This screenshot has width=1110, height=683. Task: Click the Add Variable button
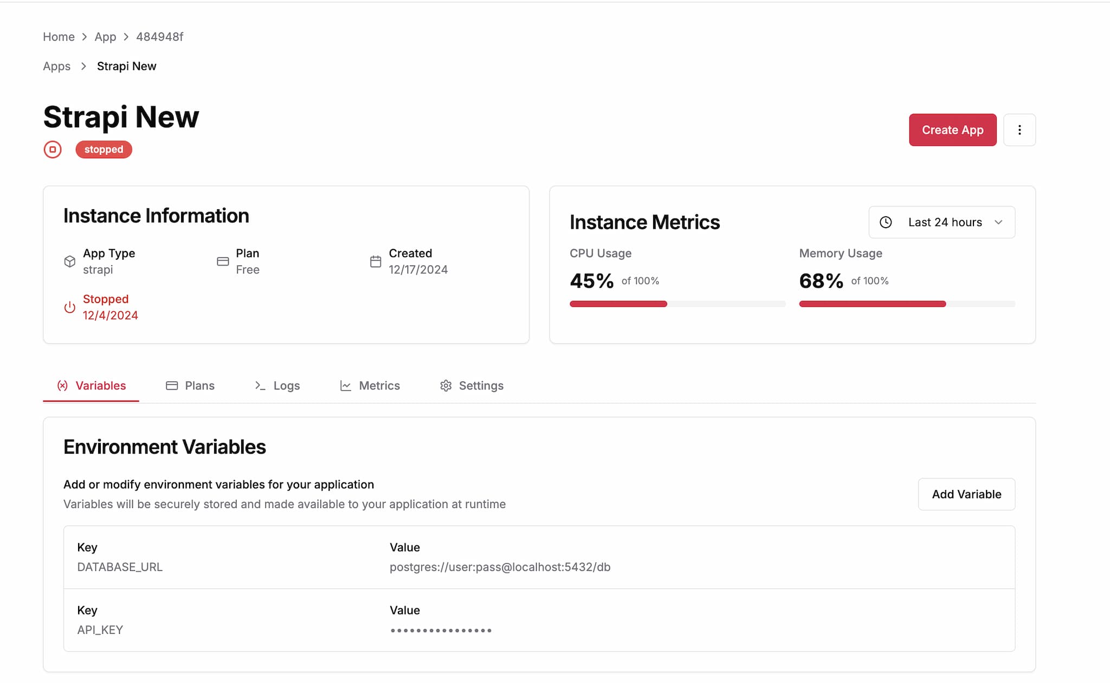[966, 494]
